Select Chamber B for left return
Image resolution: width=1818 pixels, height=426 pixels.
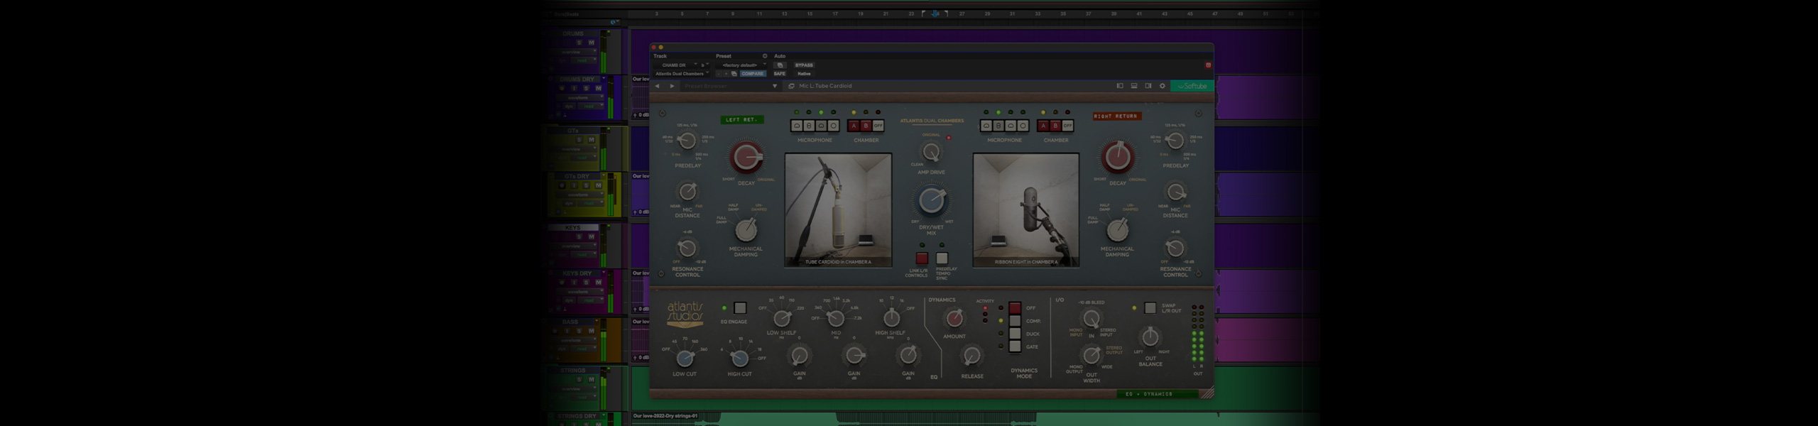click(866, 126)
